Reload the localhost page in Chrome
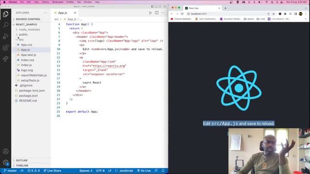Image resolution: width=310 pixels, height=174 pixels. coord(182,14)
